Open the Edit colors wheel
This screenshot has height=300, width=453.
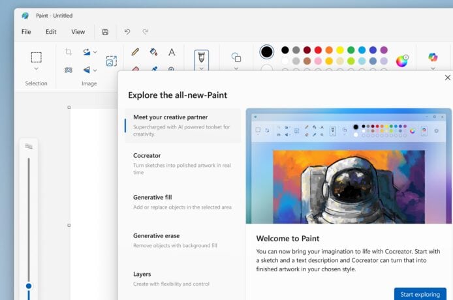pyautogui.click(x=402, y=61)
